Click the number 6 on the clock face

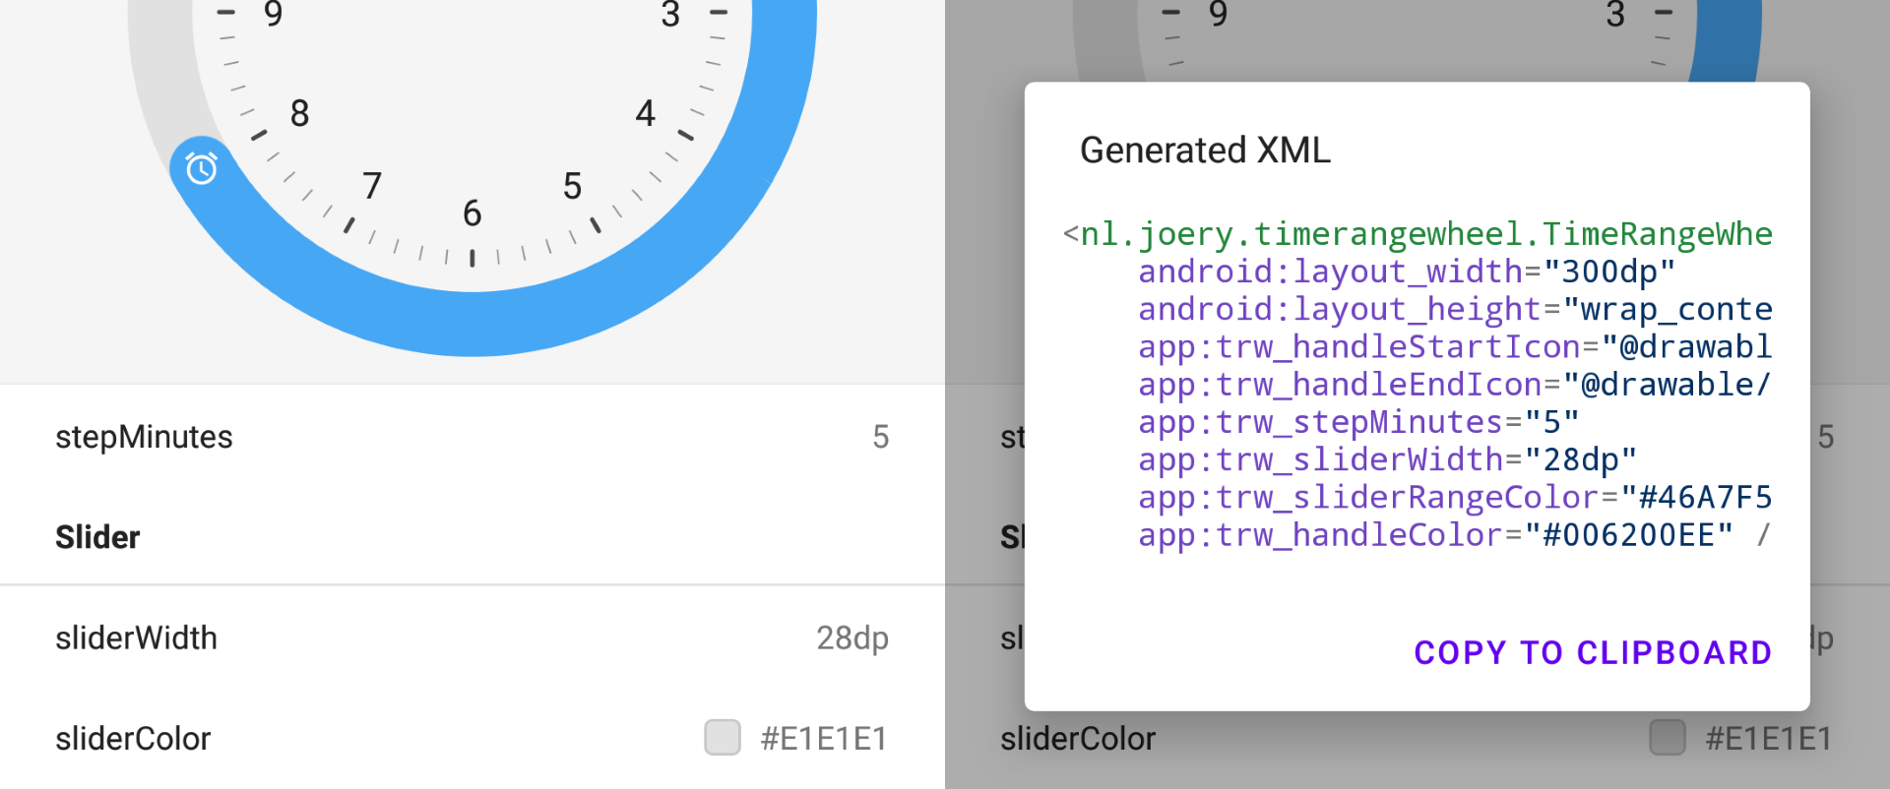(472, 213)
